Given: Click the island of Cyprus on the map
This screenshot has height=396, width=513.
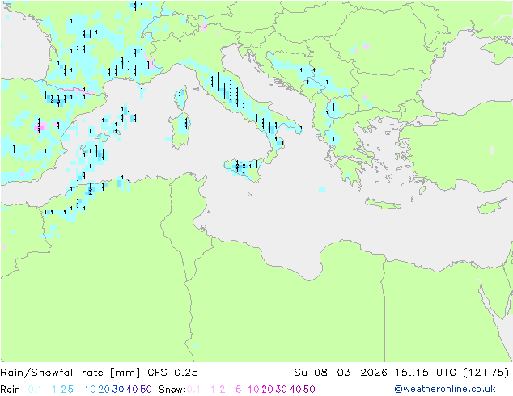Looking at the screenshot, I should click(494, 206).
